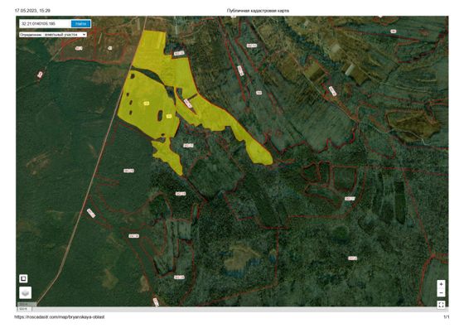Viewport: 464px width, 328px height.
Task: Zoom in with the plus button
Action: [441, 284]
